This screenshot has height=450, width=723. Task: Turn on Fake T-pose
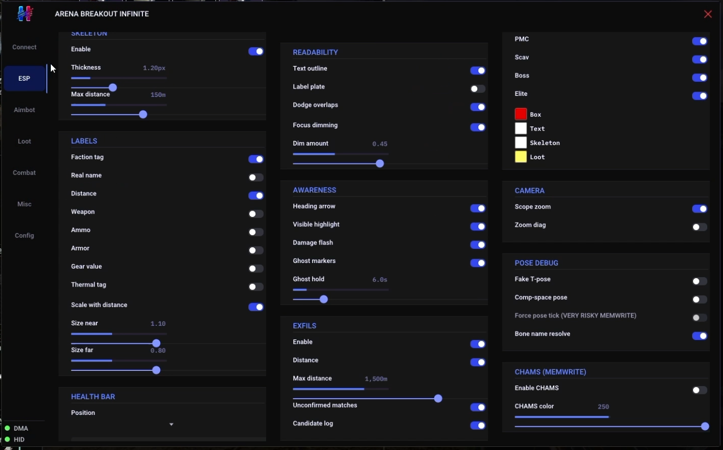pyautogui.click(x=699, y=281)
